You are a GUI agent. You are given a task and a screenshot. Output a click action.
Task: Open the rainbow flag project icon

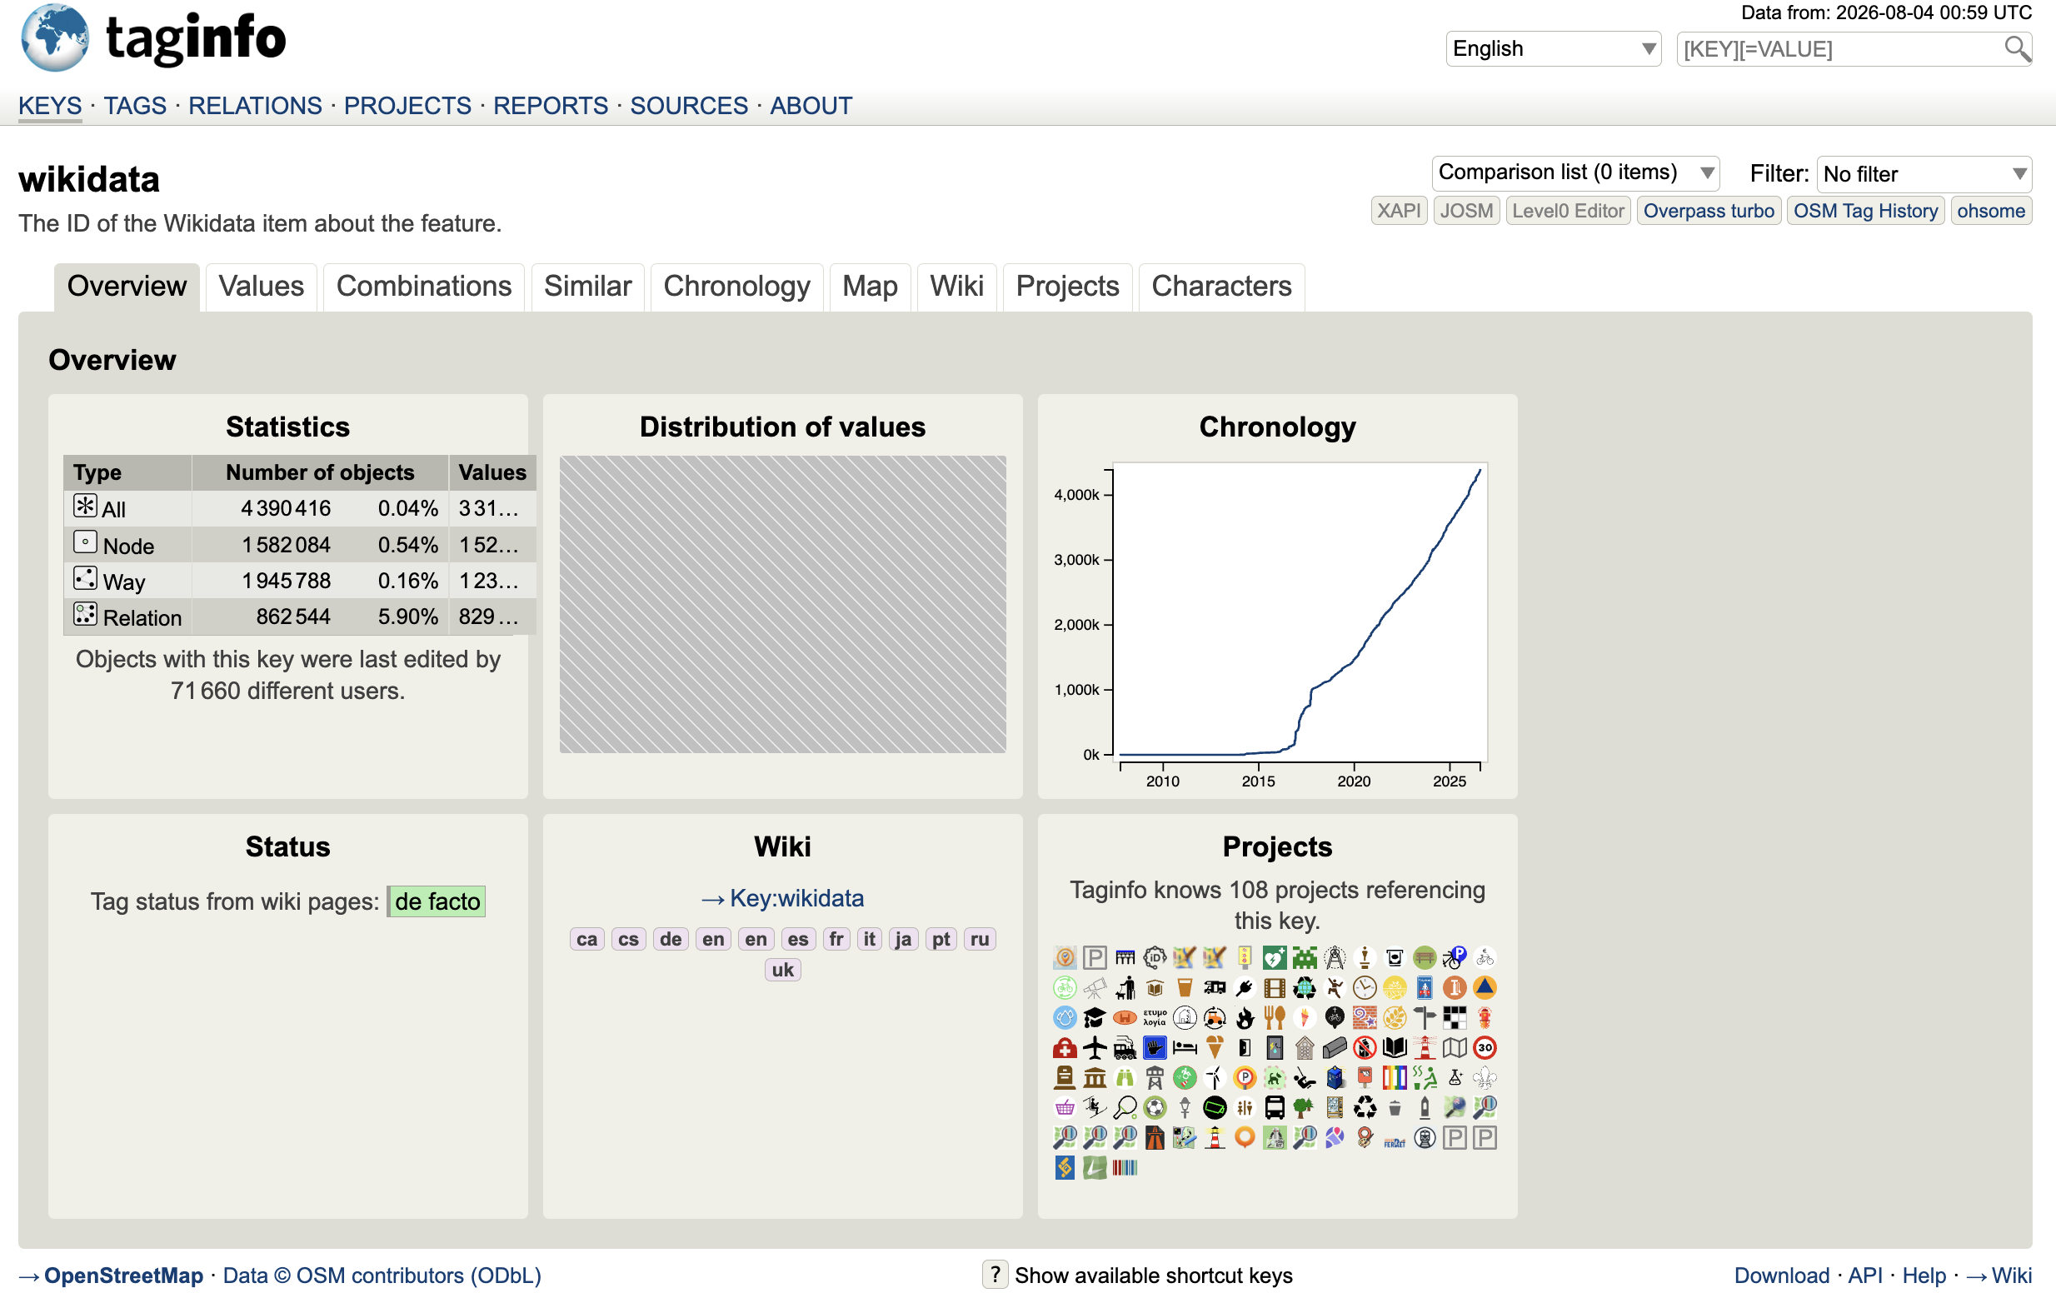click(x=1395, y=1078)
